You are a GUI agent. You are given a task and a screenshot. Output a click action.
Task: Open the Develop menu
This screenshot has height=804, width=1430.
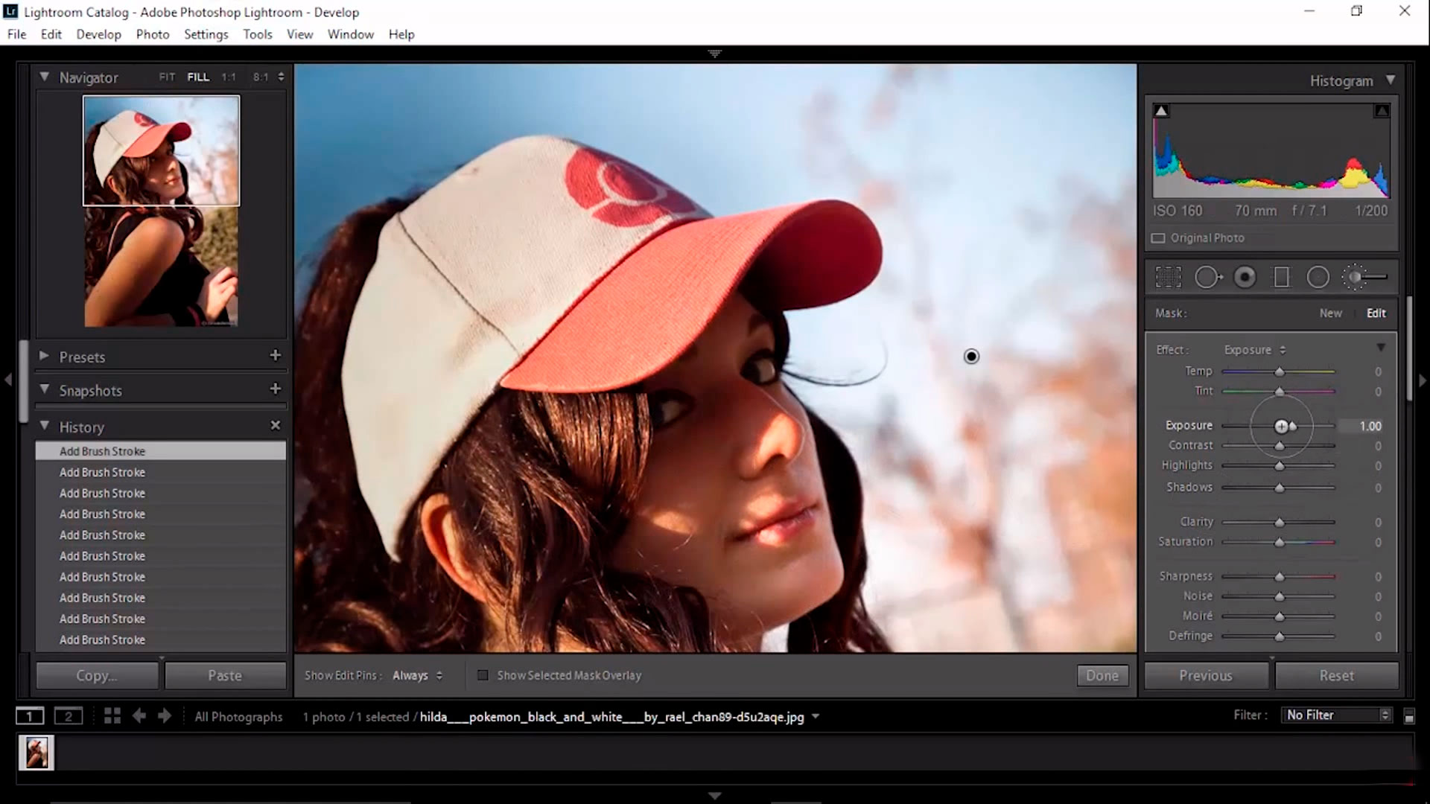pos(98,33)
